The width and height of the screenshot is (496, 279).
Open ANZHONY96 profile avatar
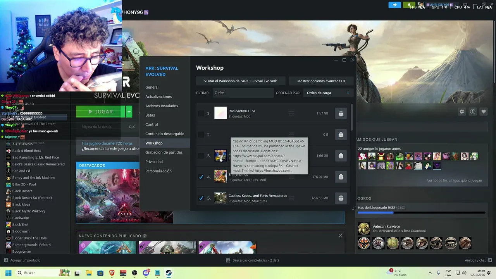[421, 5]
